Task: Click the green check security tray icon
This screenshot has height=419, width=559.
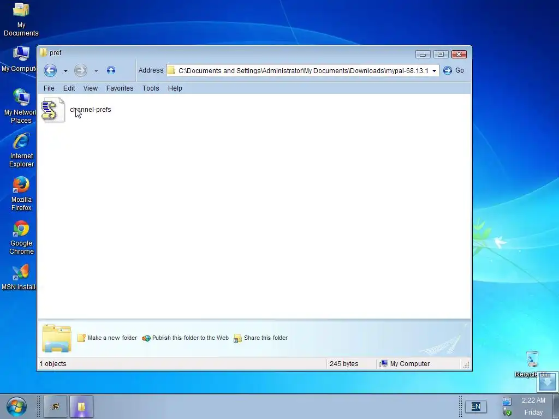Action: point(507,412)
